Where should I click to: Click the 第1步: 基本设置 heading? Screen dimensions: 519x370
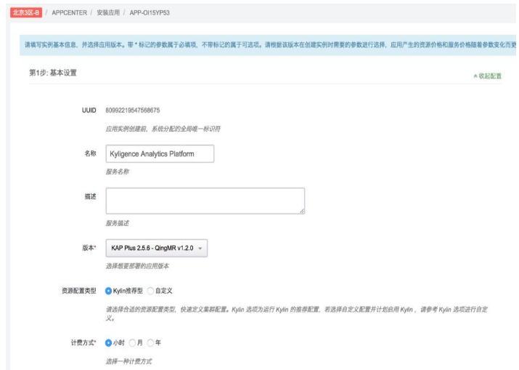53,73
